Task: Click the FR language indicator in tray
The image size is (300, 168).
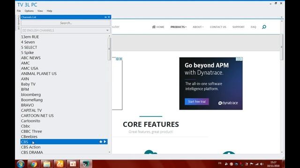Action: (x=220, y=163)
